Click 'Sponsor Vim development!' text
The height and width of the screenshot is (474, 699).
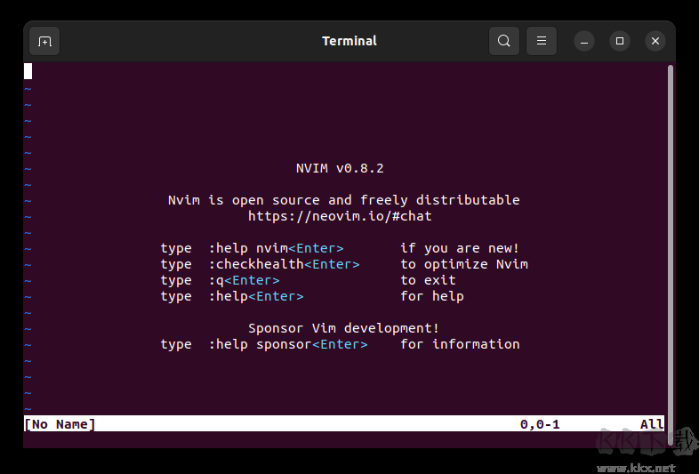pos(343,328)
